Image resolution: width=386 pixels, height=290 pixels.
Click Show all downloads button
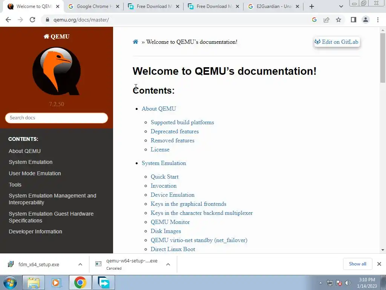click(x=357, y=264)
